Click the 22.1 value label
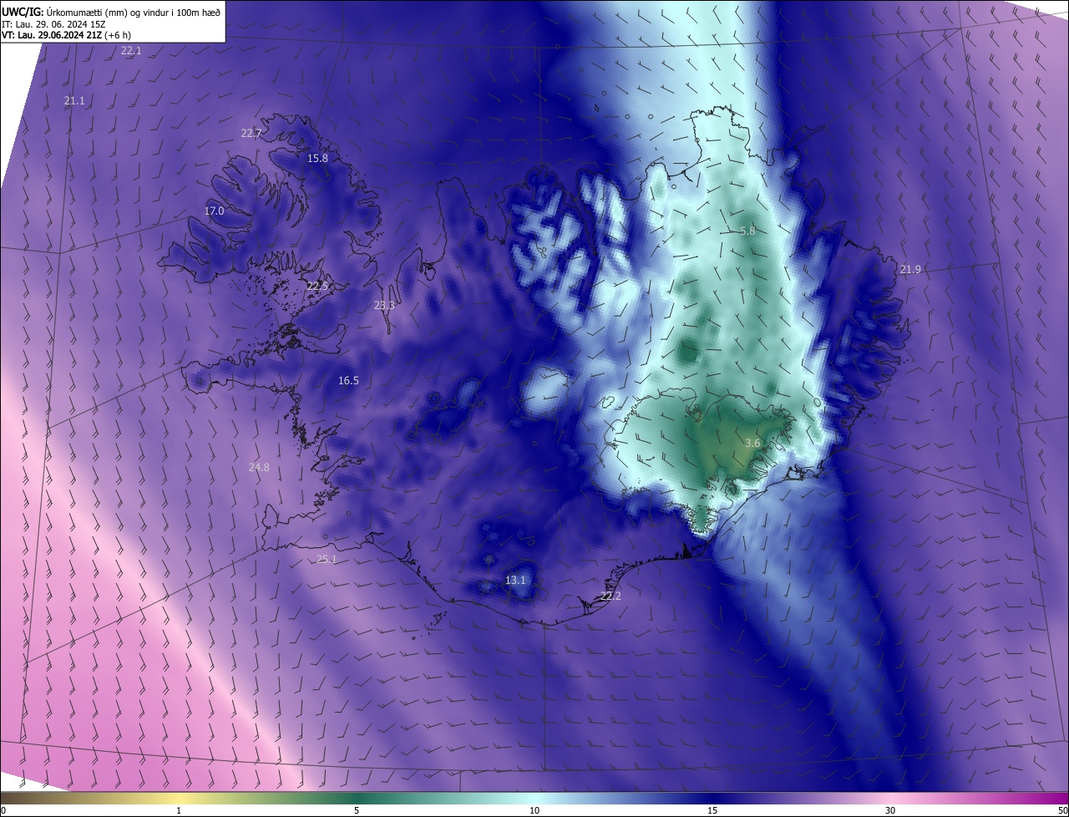 coord(131,51)
